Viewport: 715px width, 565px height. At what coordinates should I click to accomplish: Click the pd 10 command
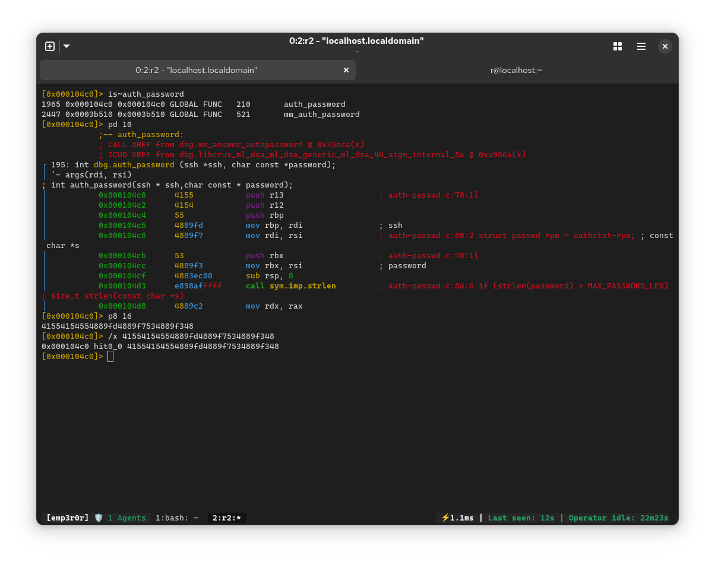pos(120,125)
